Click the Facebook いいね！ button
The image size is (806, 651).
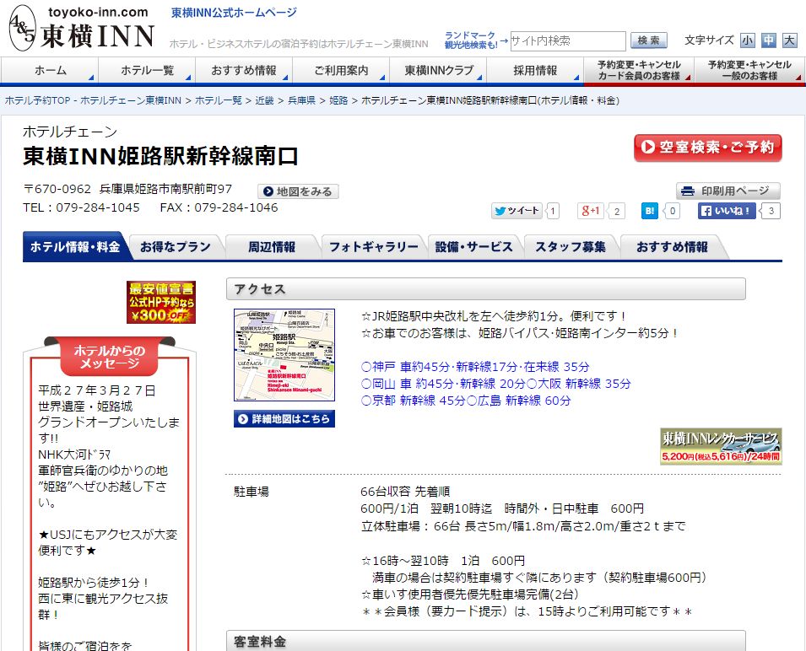(727, 211)
